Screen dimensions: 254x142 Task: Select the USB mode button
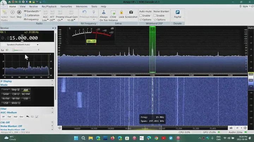[6, 103]
